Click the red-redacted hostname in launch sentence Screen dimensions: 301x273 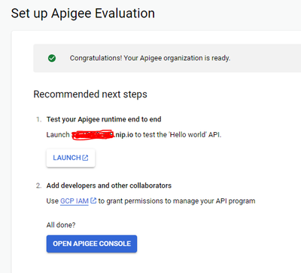coord(93,135)
